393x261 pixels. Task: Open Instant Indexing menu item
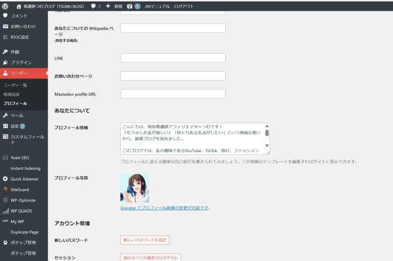25,168
